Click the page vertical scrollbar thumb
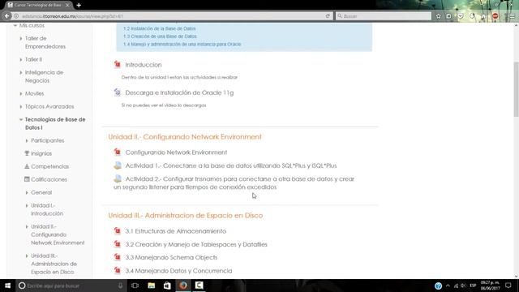 coord(516,89)
